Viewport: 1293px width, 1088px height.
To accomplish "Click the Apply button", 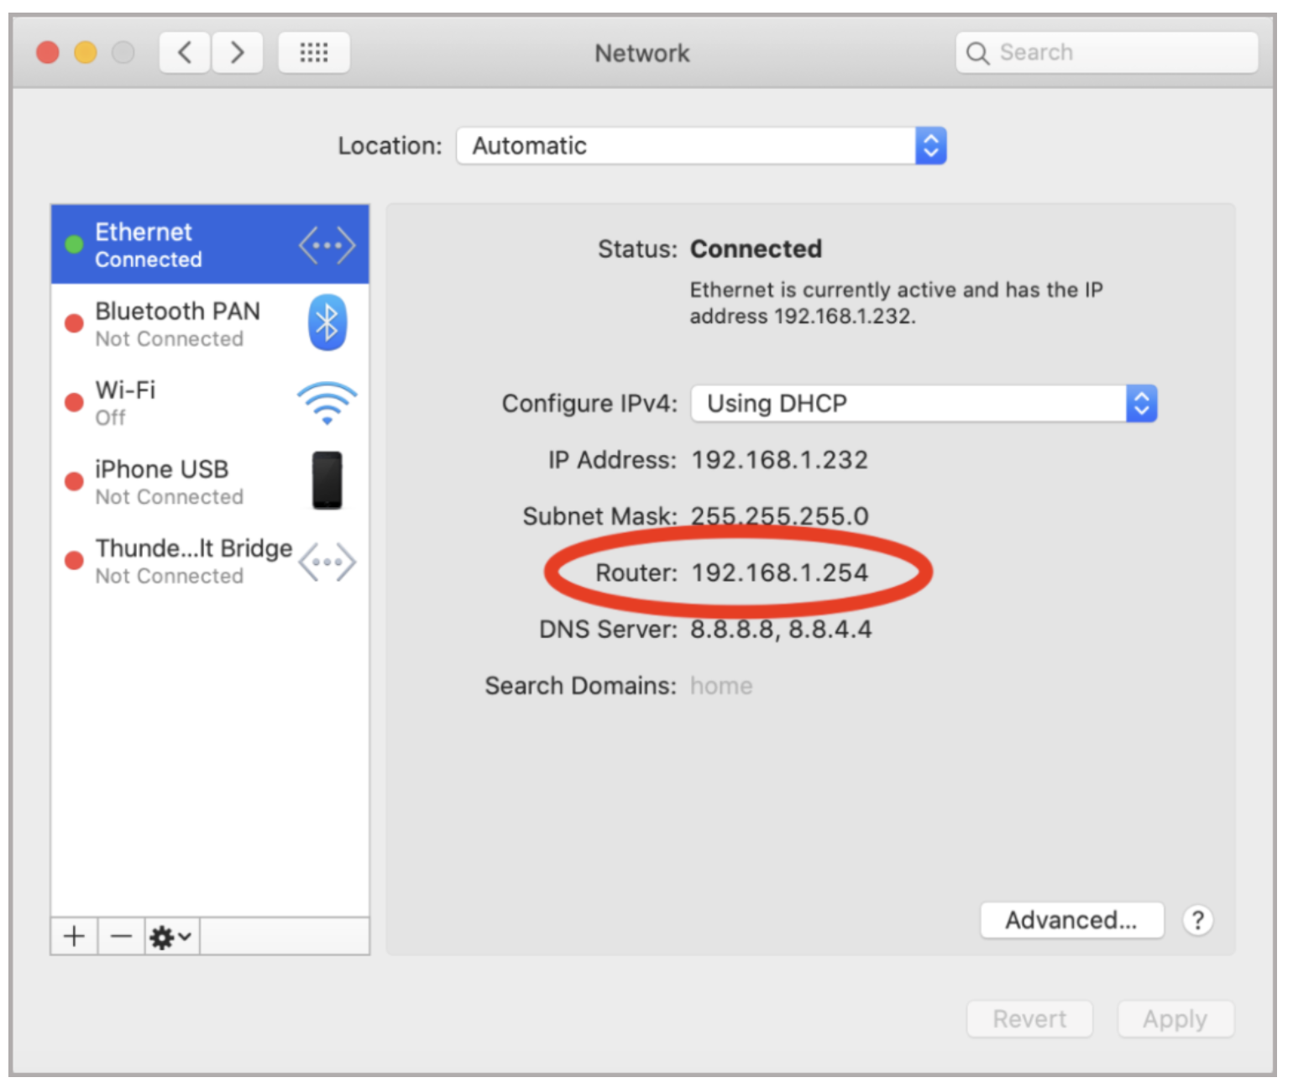I will click(x=1175, y=1019).
